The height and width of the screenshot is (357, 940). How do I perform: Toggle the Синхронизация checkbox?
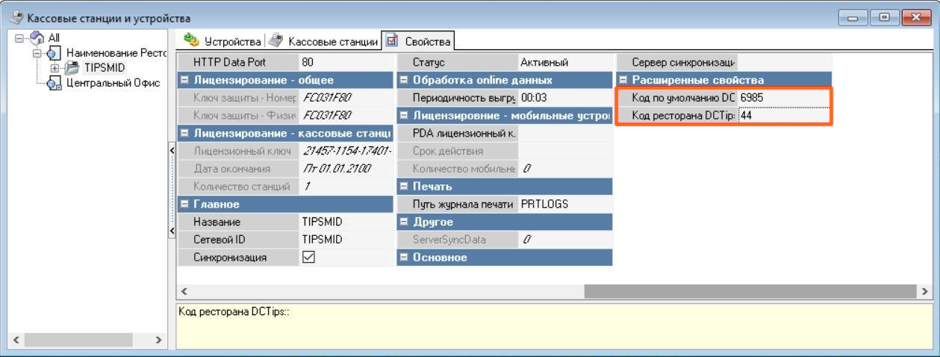click(x=308, y=257)
